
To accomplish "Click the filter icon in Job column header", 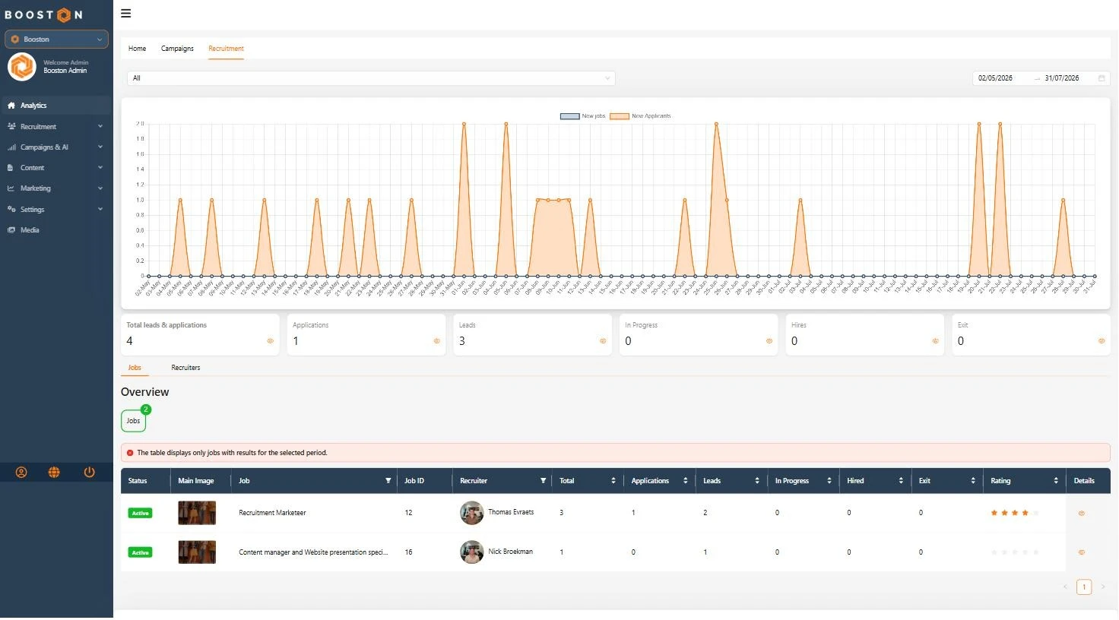I will tap(388, 481).
